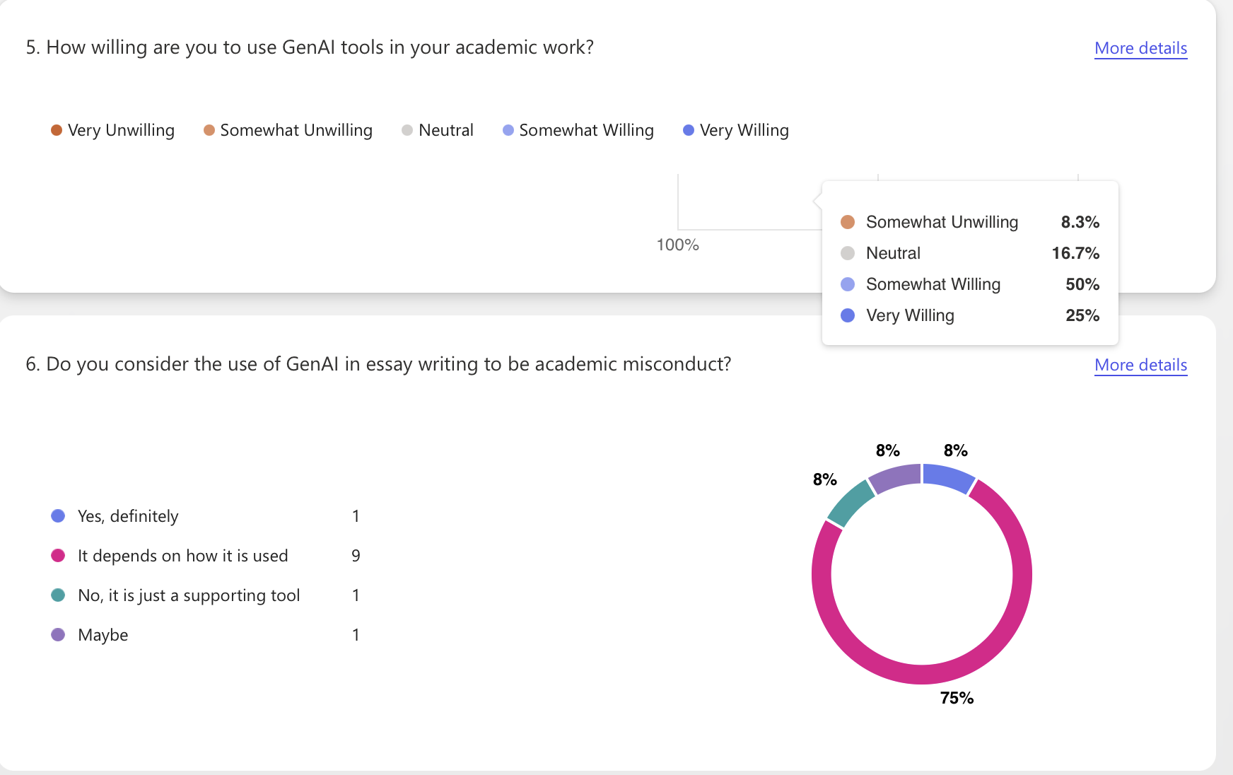Select the 'Maybe' legend entry
The width and height of the screenshot is (1233, 775).
coord(103,635)
